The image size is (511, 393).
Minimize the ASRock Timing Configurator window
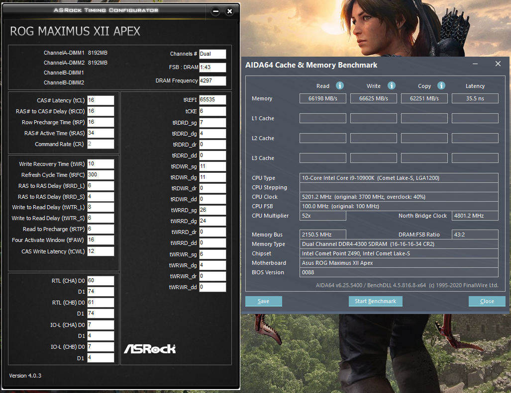click(x=215, y=11)
